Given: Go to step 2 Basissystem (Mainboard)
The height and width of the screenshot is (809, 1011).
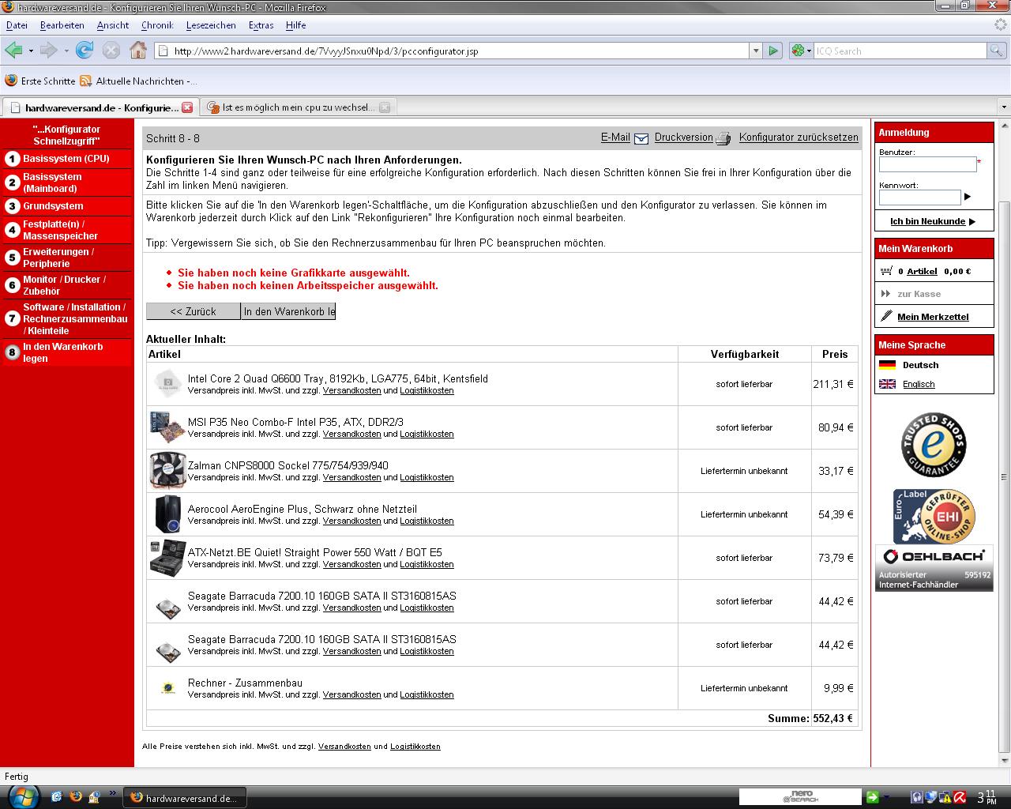Looking at the screenshot, I should coord(66,182).
